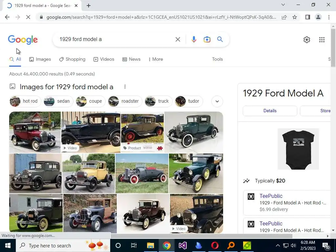Open the maroon roadster on white background
The height and width of the screenshot is (252, 336).
pos(143,213)
